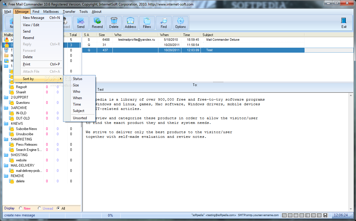Click the When column header

pos(169,35)
